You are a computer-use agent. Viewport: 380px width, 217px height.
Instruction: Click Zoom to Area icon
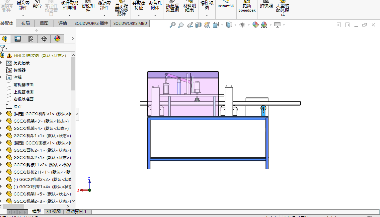tap(181, 25)
